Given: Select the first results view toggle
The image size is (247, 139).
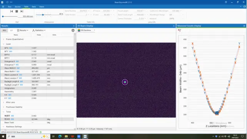Looking at the screenshot, I should pyautogui.click(x=4, y=30).
